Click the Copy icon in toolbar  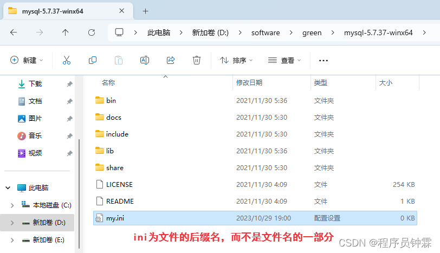93,60
